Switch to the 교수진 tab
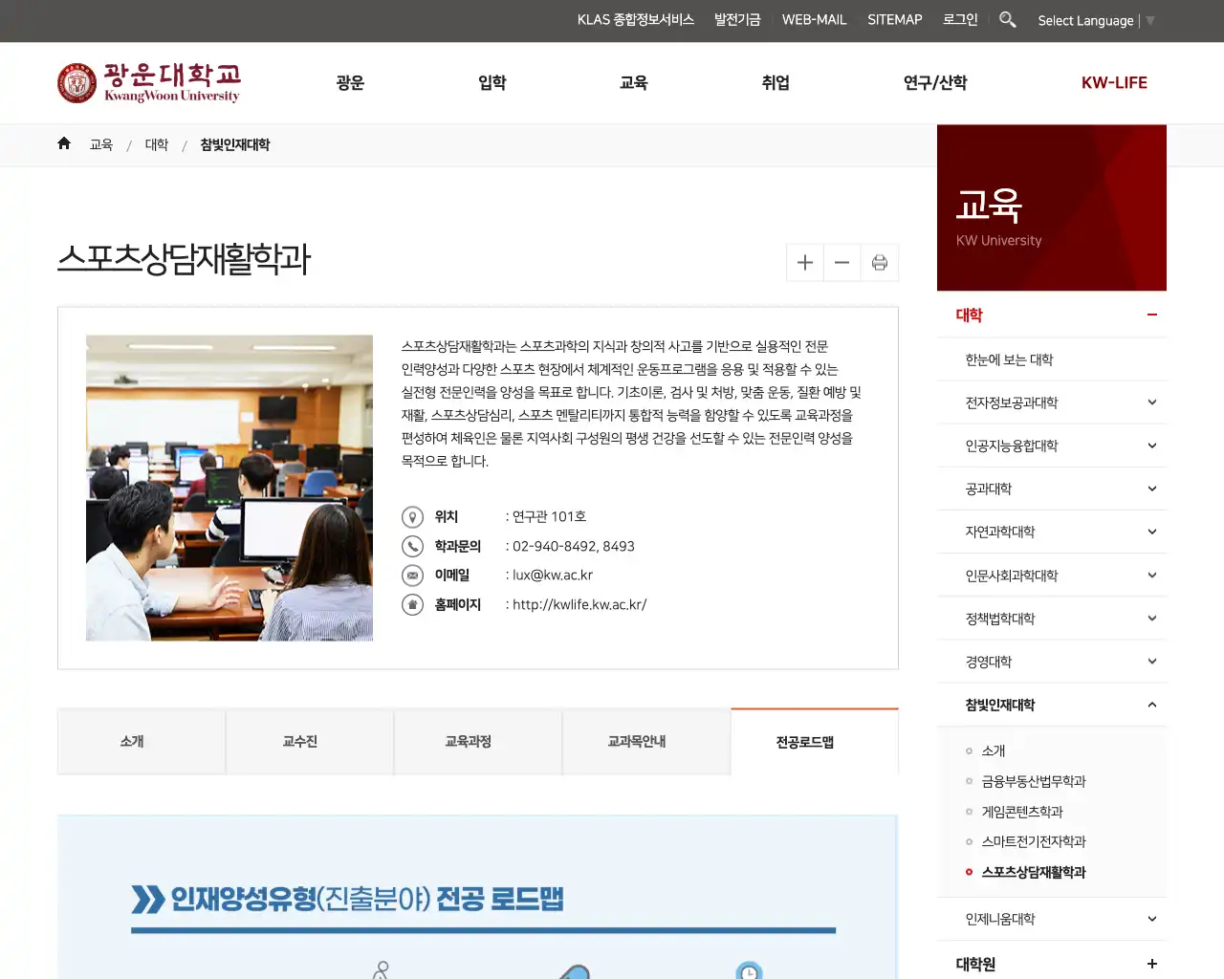 (x=300, y=742)
